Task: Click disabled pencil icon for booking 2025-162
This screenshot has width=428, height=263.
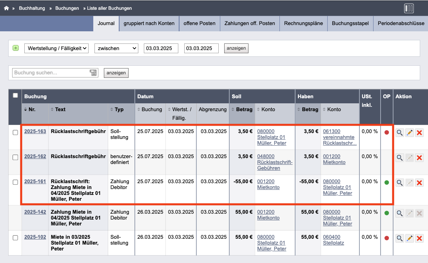Action: (410, 158)
